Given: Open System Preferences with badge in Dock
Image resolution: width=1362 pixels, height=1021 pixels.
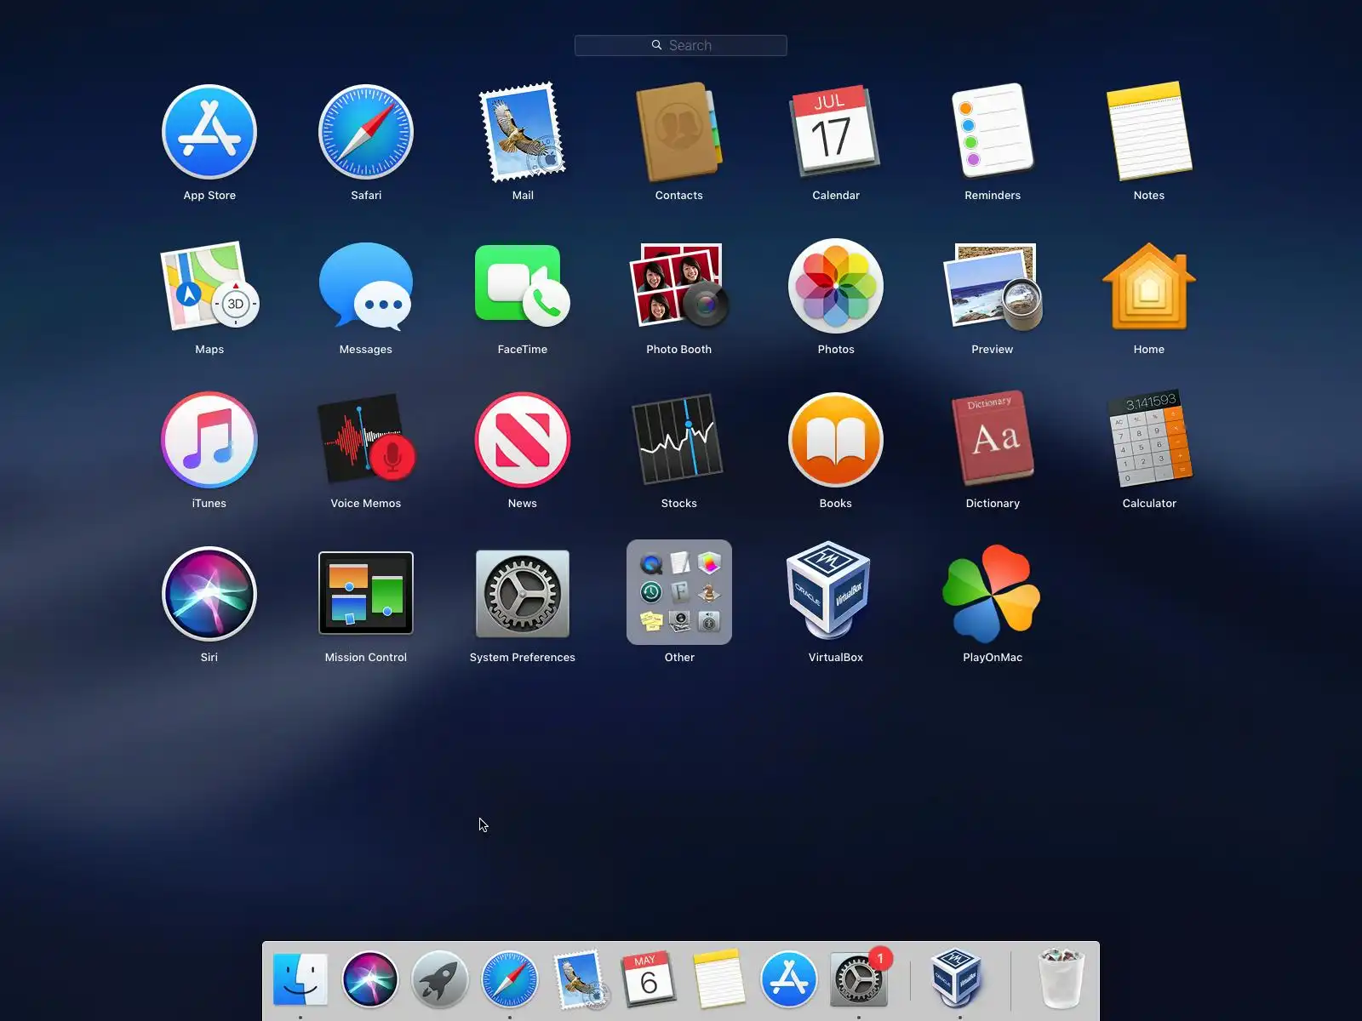Looking at the screenshot, I should 859,979.
